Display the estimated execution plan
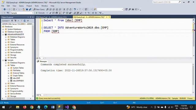 click(54, 13)
